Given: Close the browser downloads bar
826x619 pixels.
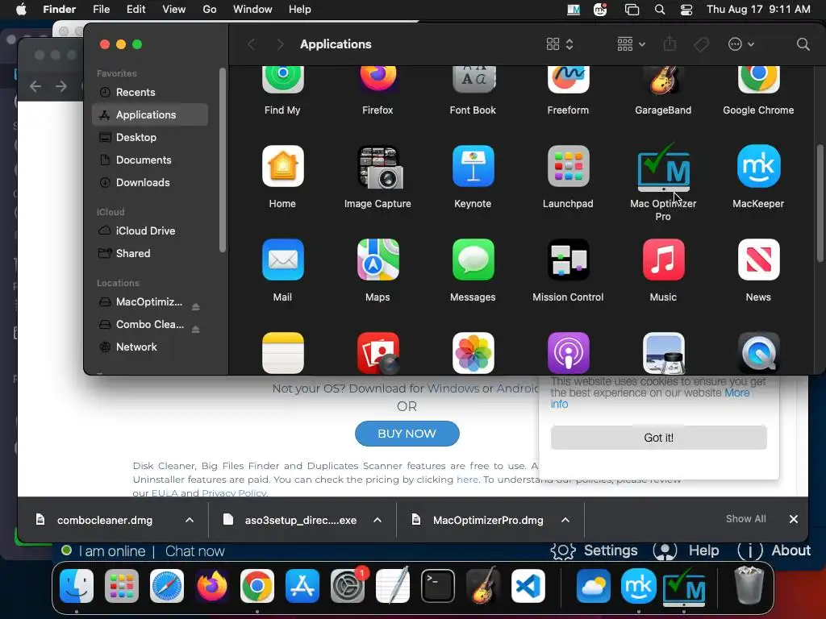Looking at the screenshot, I should 794,519.
